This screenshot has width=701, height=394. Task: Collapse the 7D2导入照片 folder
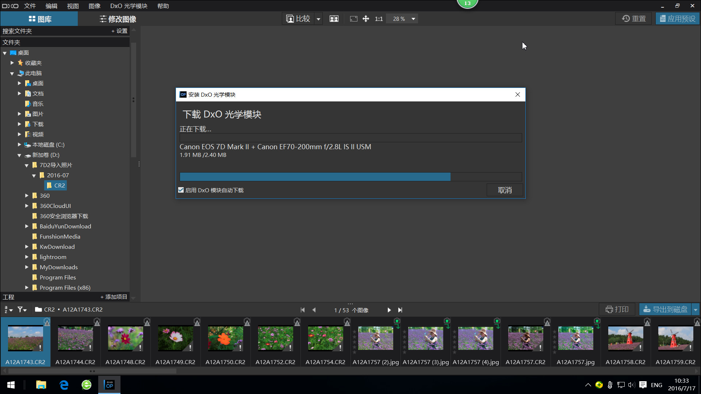(27, 165)
